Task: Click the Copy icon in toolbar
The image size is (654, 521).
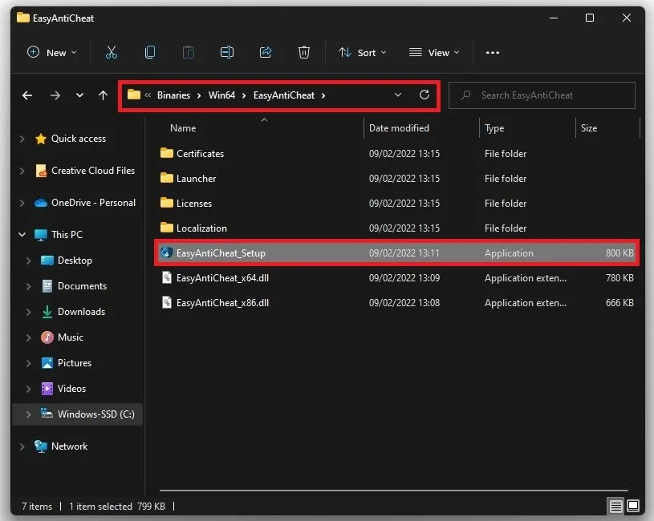Action: click(x=150, y=52)
